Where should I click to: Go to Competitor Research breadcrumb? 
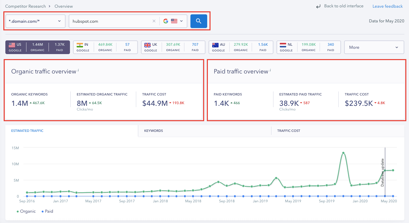point(26,6)
